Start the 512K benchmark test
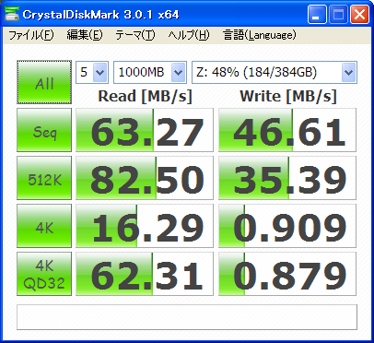Viewport: 374px width, 343px height. point(44,178)
